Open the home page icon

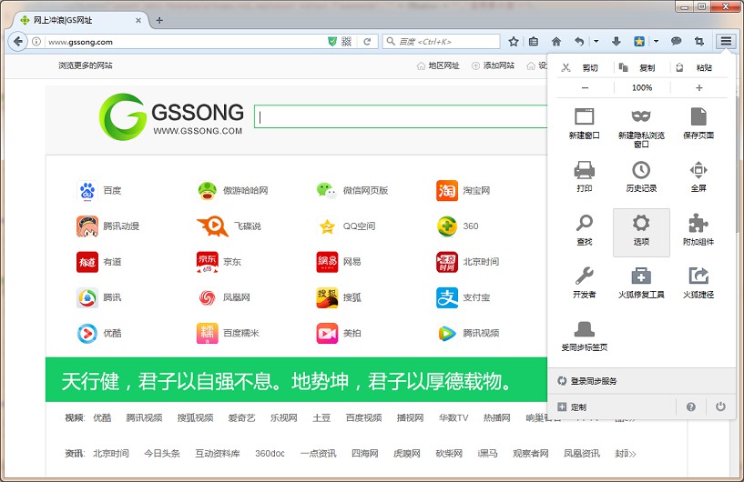(556, 42)
